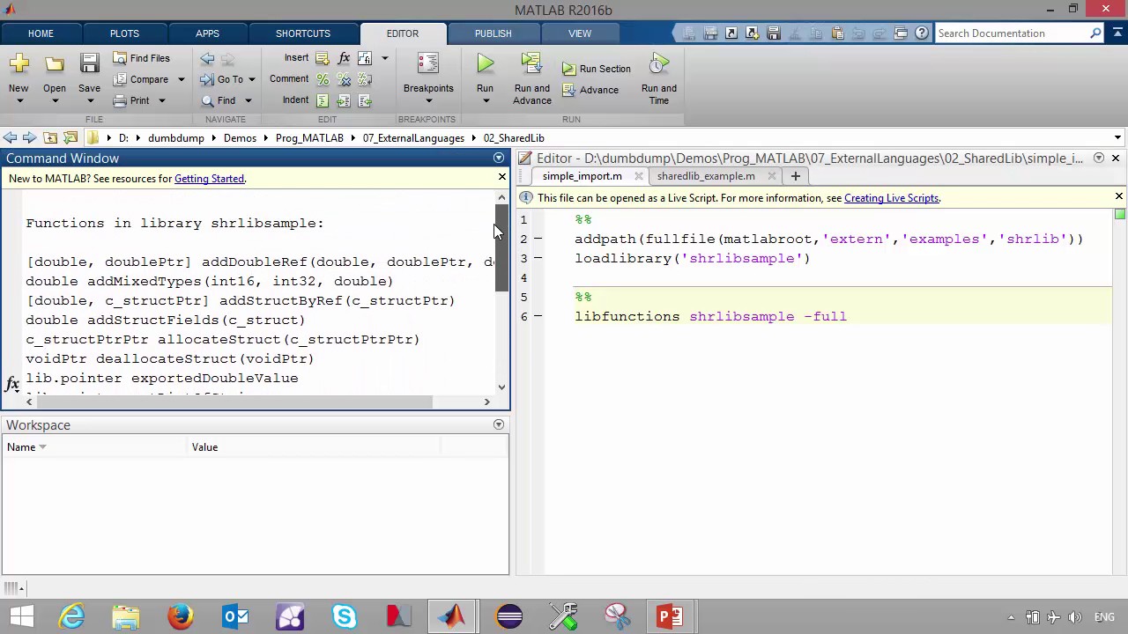Click the fx function browser in Command Window
Screen dimensions: 1128x634
pos(12,384)
